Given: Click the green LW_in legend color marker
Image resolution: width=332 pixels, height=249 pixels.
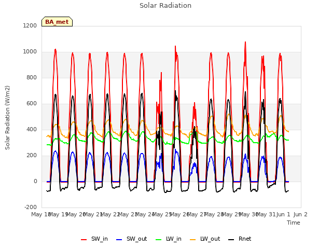Looking at the screenshot, I should tap(159, 240).
